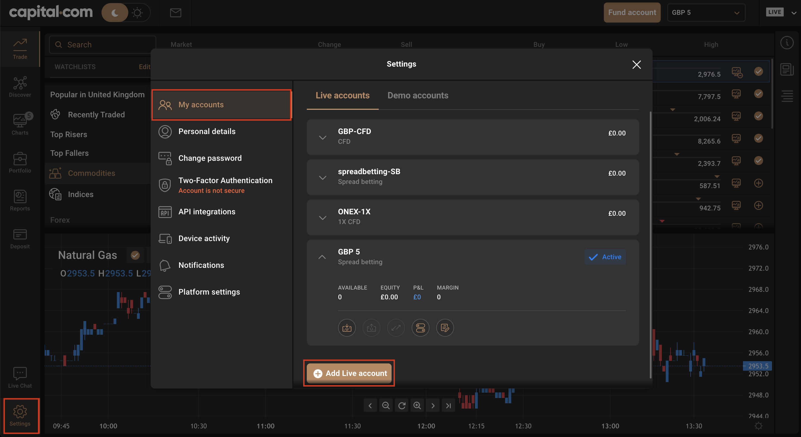Close the Settings dialog
Viewport: 801px width, 437px height.
(x=636, y=65)
